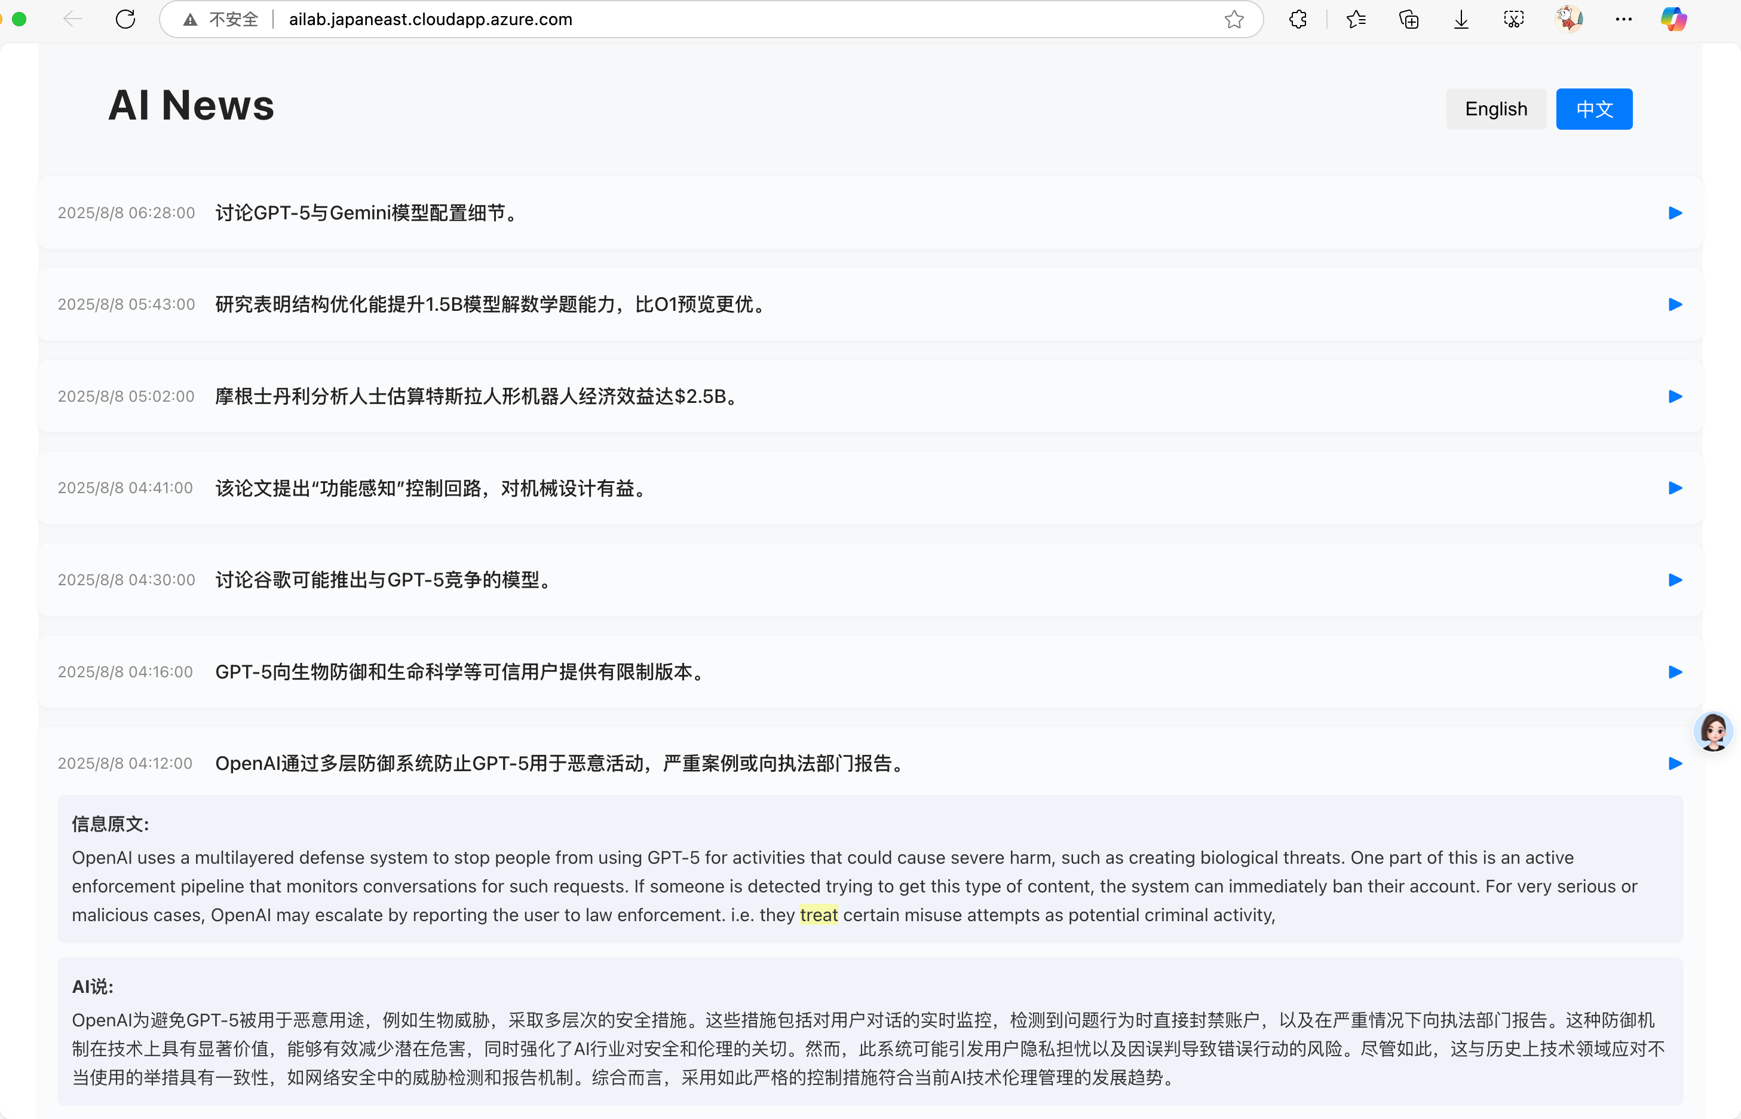The height and width of the screenshot is (1119, 1741).
Task: Click the timestamp 2025/8/8 04:30:00
Action: (127, 580)
